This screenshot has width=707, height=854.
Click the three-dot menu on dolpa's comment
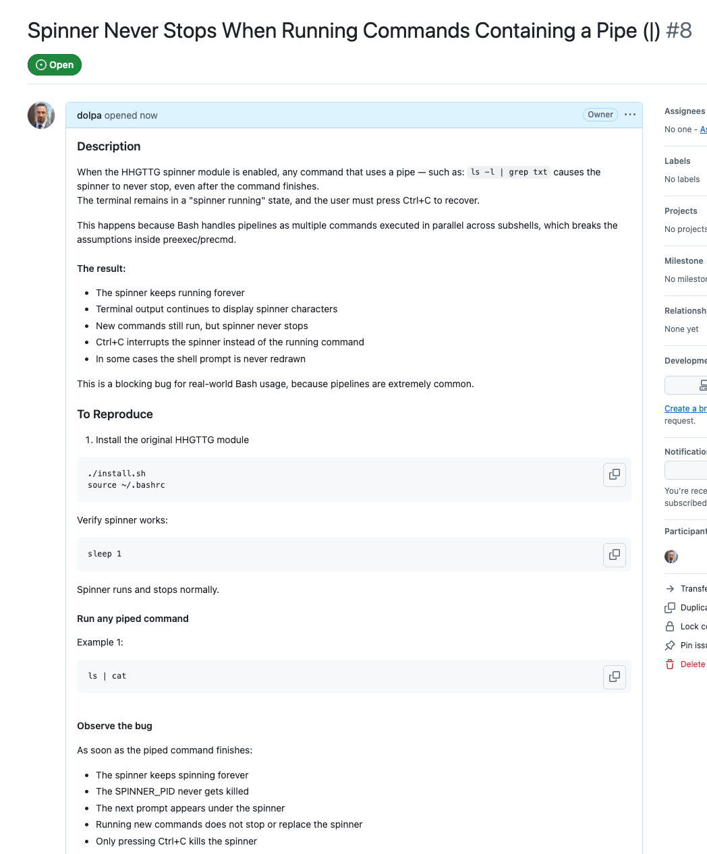click(x=630, y=115)
